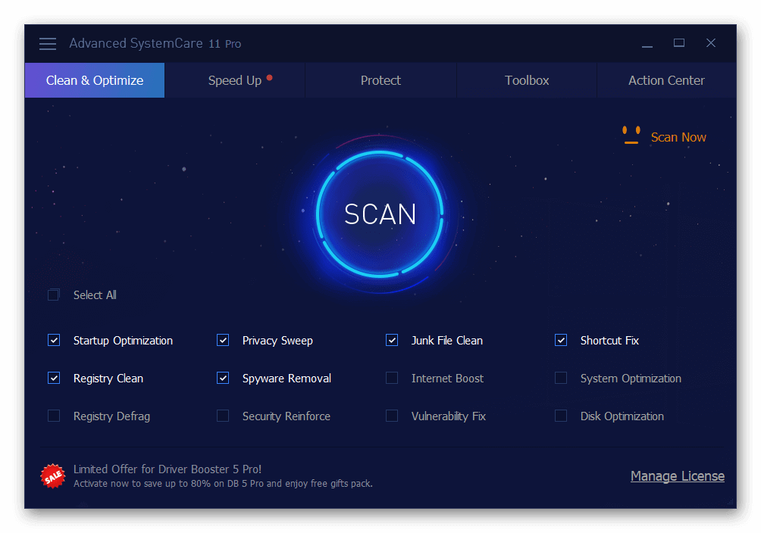761x533 pixels.
Task: Check Disk Optimization
Action: [x=561, y=416]
